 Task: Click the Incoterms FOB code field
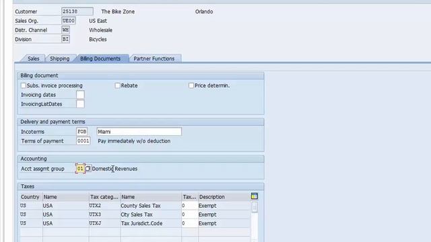(82, 132)
